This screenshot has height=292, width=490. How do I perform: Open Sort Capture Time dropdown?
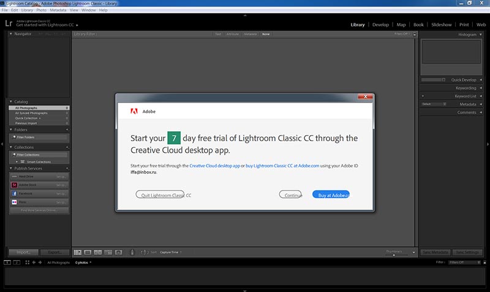(171, 252)
